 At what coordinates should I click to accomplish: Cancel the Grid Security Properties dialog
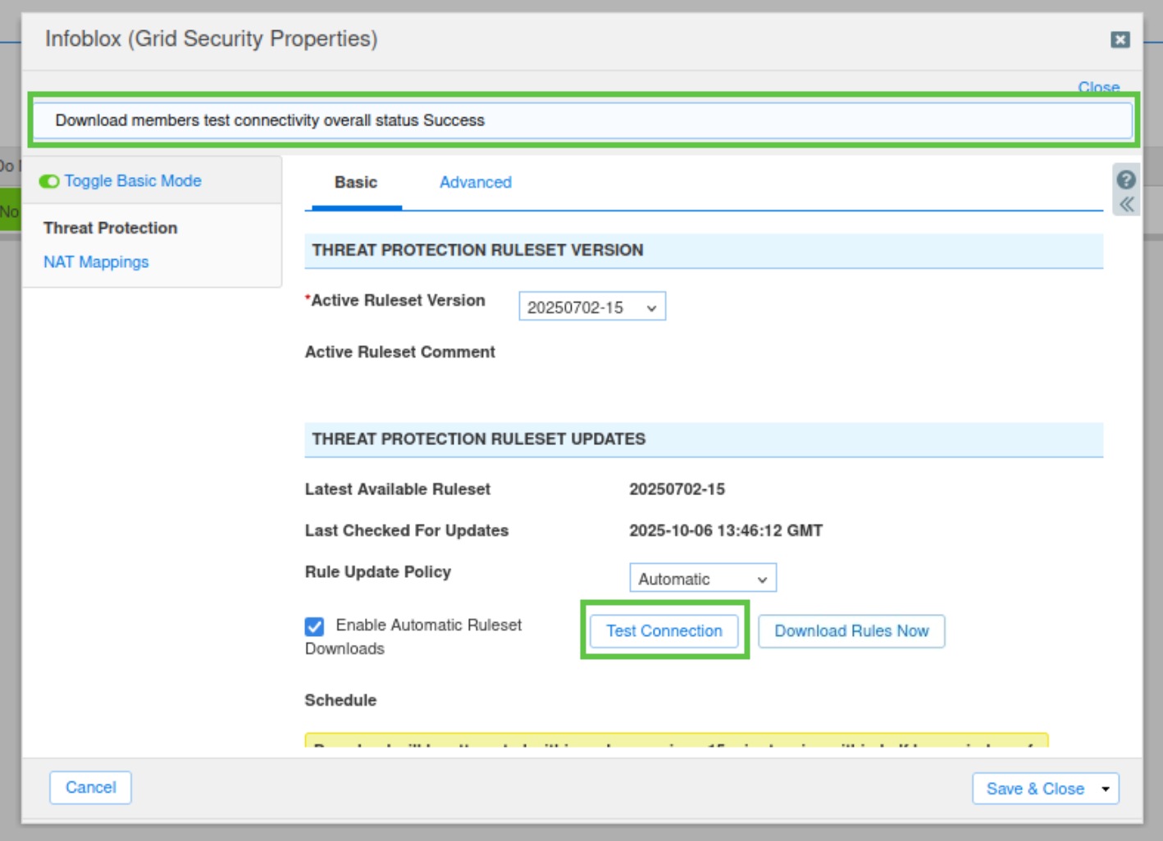point(90,788)
